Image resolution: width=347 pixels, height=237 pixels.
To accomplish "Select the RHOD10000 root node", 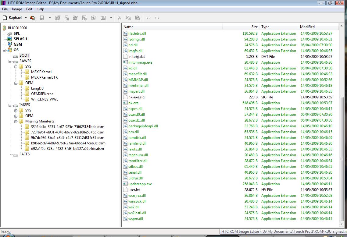I will [17, 28].
